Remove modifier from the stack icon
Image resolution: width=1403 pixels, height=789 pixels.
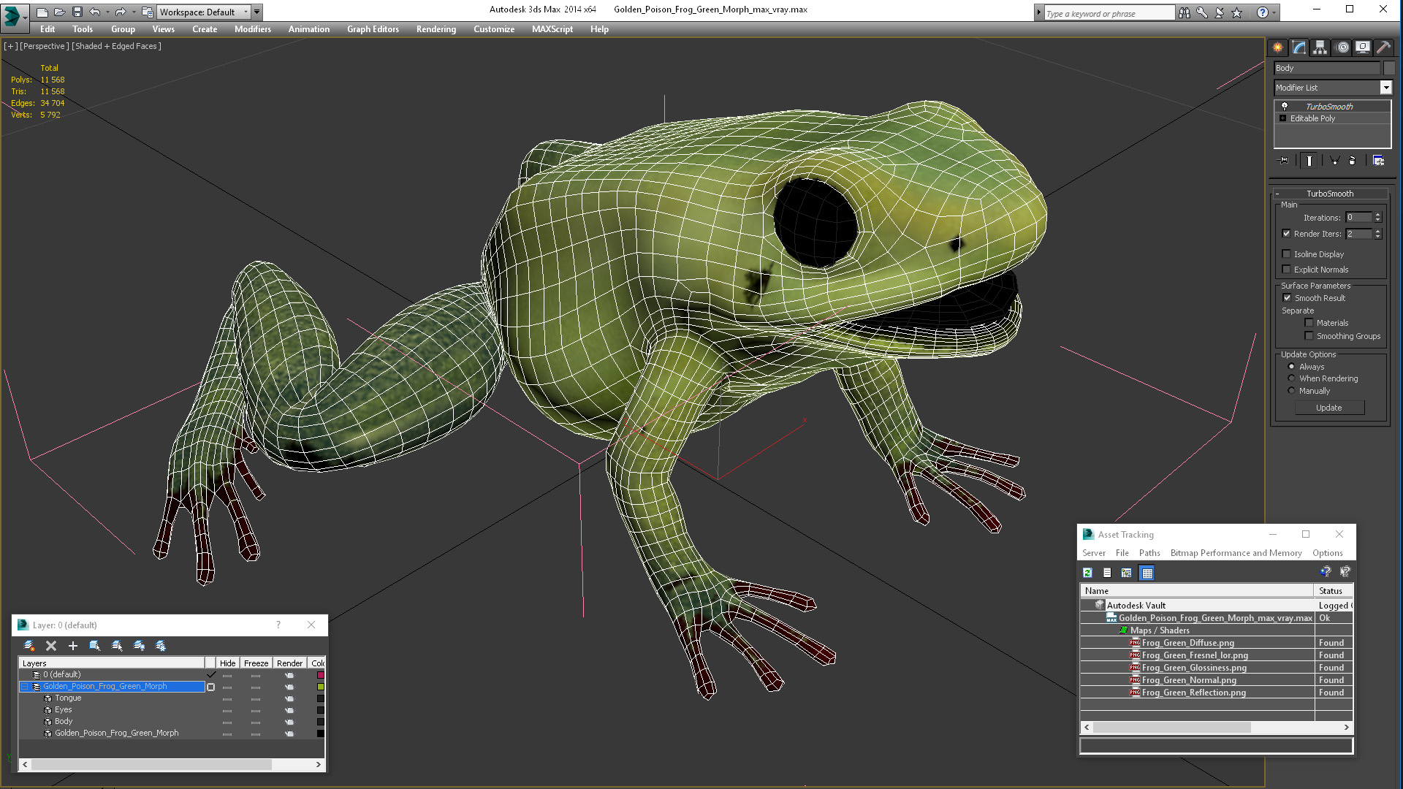tap(1352, 161)
